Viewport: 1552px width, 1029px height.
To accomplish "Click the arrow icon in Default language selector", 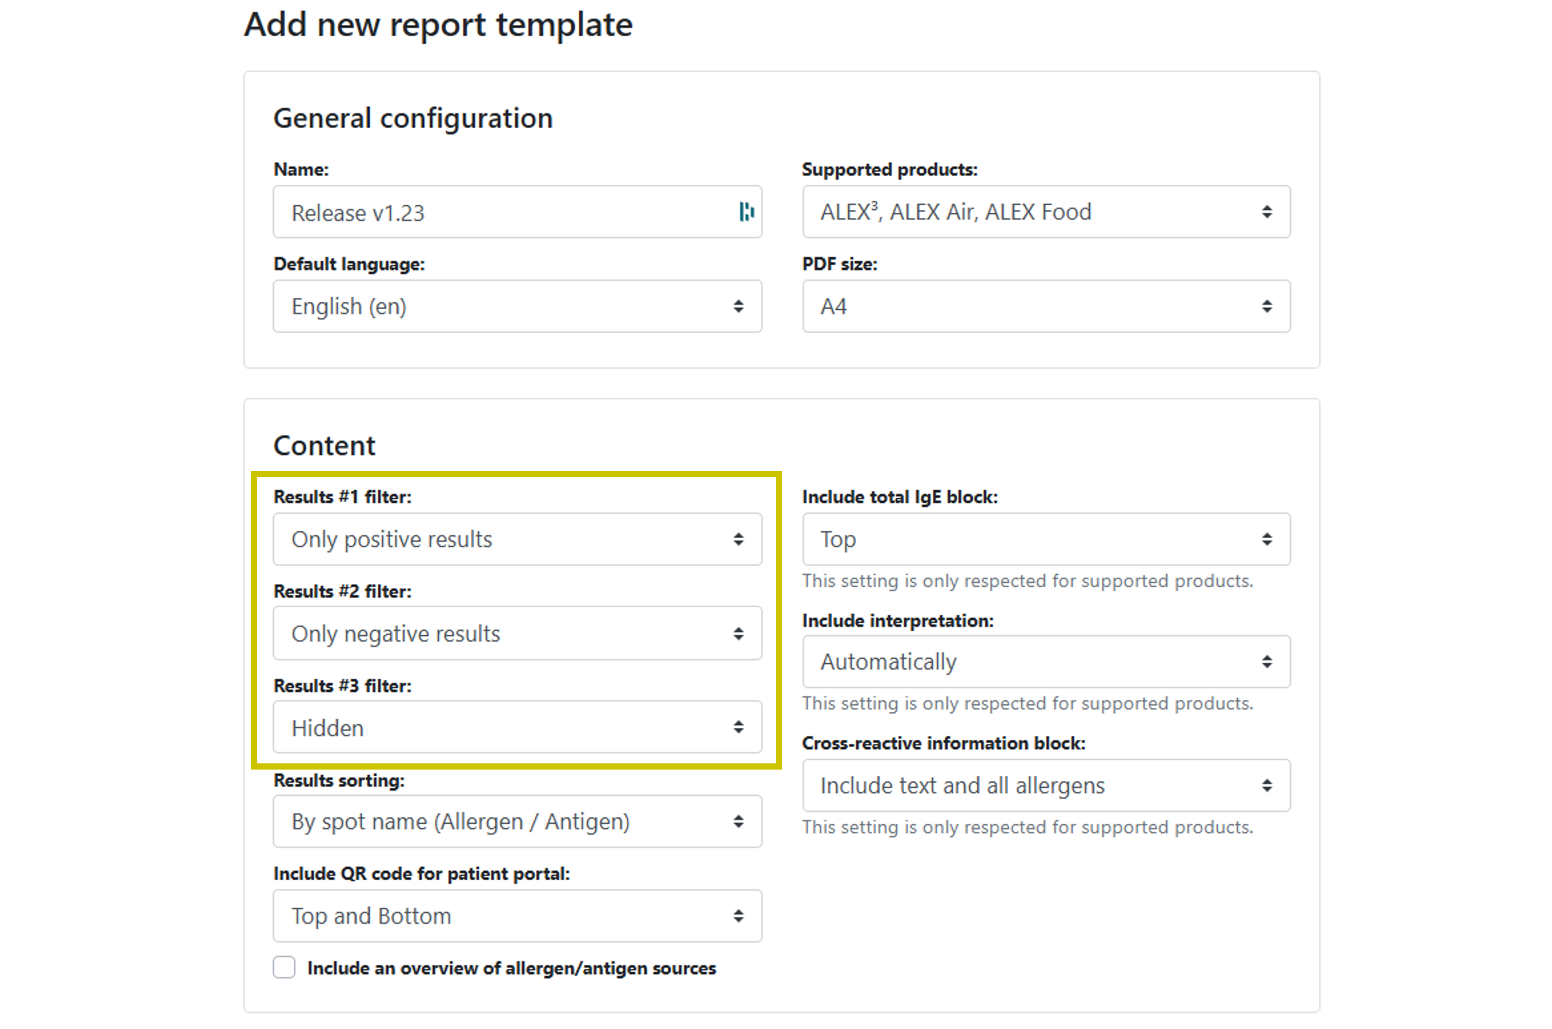I will click(x=738, y=307).
